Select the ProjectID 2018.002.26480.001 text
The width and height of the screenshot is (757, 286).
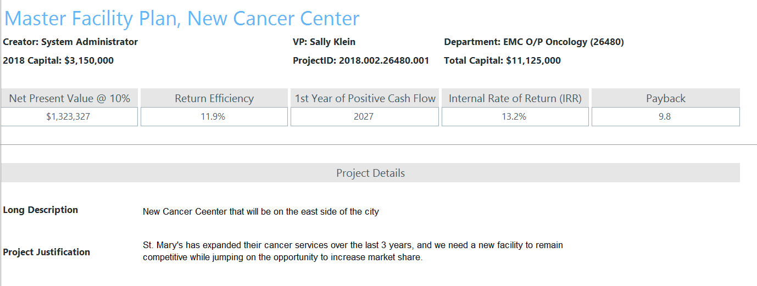(361, 60)
